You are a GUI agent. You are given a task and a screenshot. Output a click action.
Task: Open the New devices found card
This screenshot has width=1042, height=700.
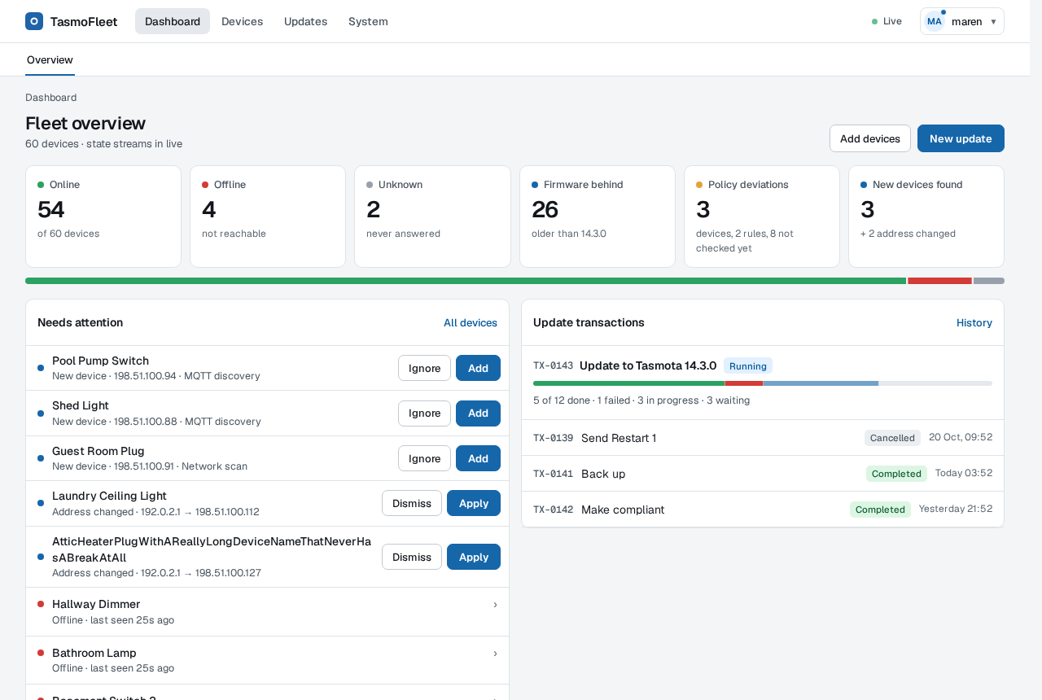click(x=926, y=217)
